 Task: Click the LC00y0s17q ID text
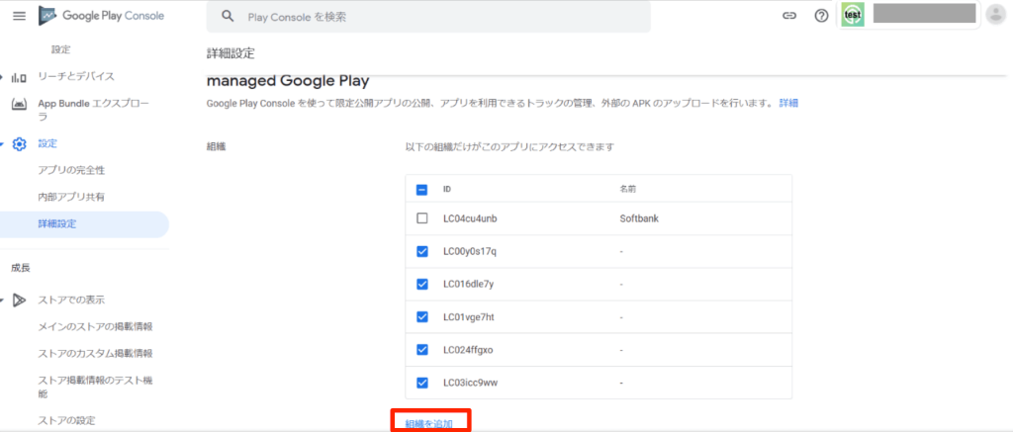(x=470, y=251)
